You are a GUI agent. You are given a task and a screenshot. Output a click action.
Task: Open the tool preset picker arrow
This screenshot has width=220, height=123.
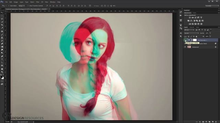(6, 6)
